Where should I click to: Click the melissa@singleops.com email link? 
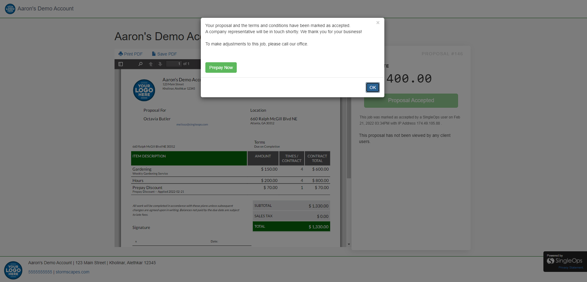192,125
